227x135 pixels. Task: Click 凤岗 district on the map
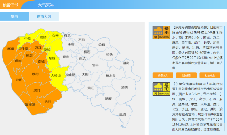(123, 115)
